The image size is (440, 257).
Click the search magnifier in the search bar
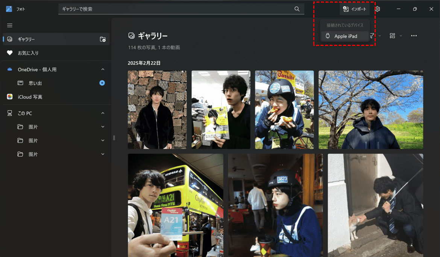click(x=297, y=9)
